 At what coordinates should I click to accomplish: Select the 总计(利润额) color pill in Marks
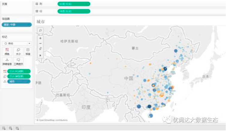point(19,71)
